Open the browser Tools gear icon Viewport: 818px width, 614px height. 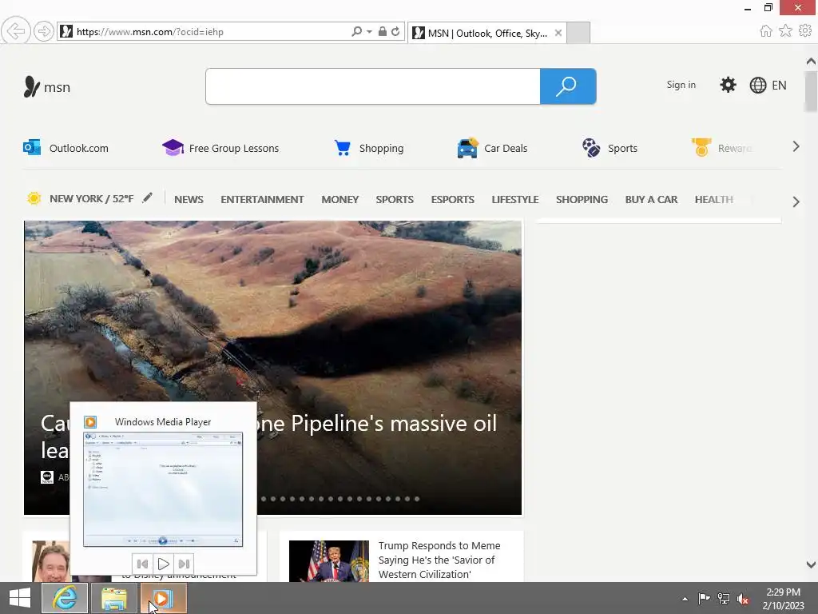tap(805, 31)
